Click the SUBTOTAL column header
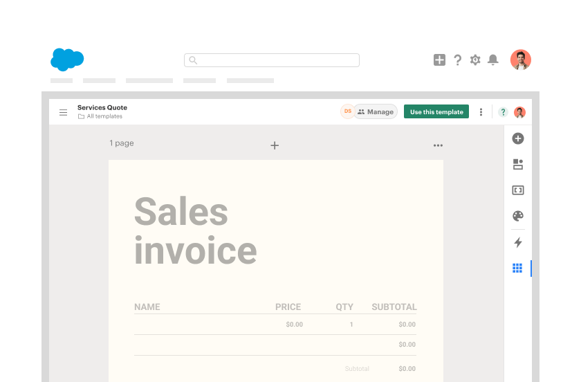 click(x=394, y=307)
